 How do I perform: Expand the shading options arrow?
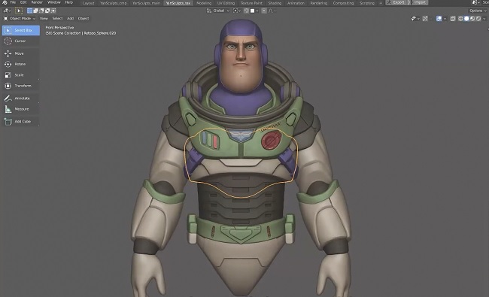484,19
